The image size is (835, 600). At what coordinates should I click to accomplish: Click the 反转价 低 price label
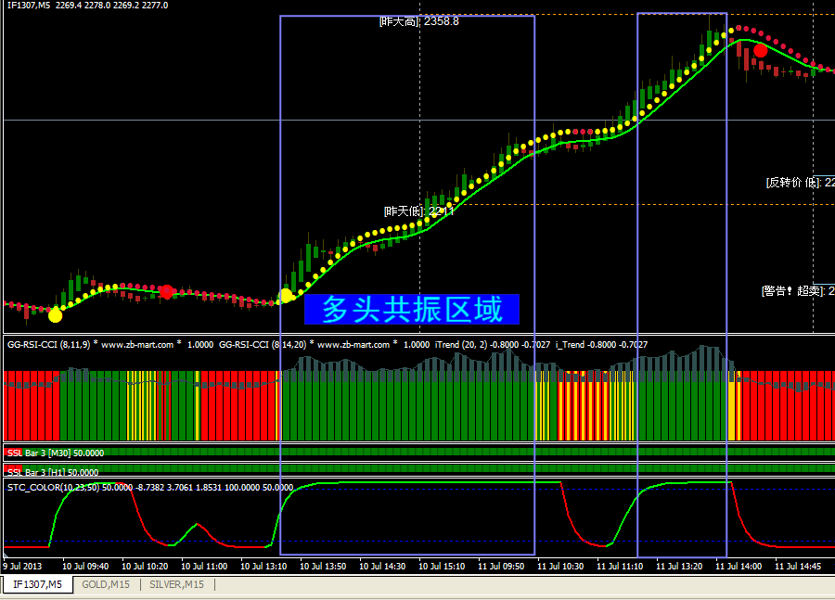(x=799, y=182)
